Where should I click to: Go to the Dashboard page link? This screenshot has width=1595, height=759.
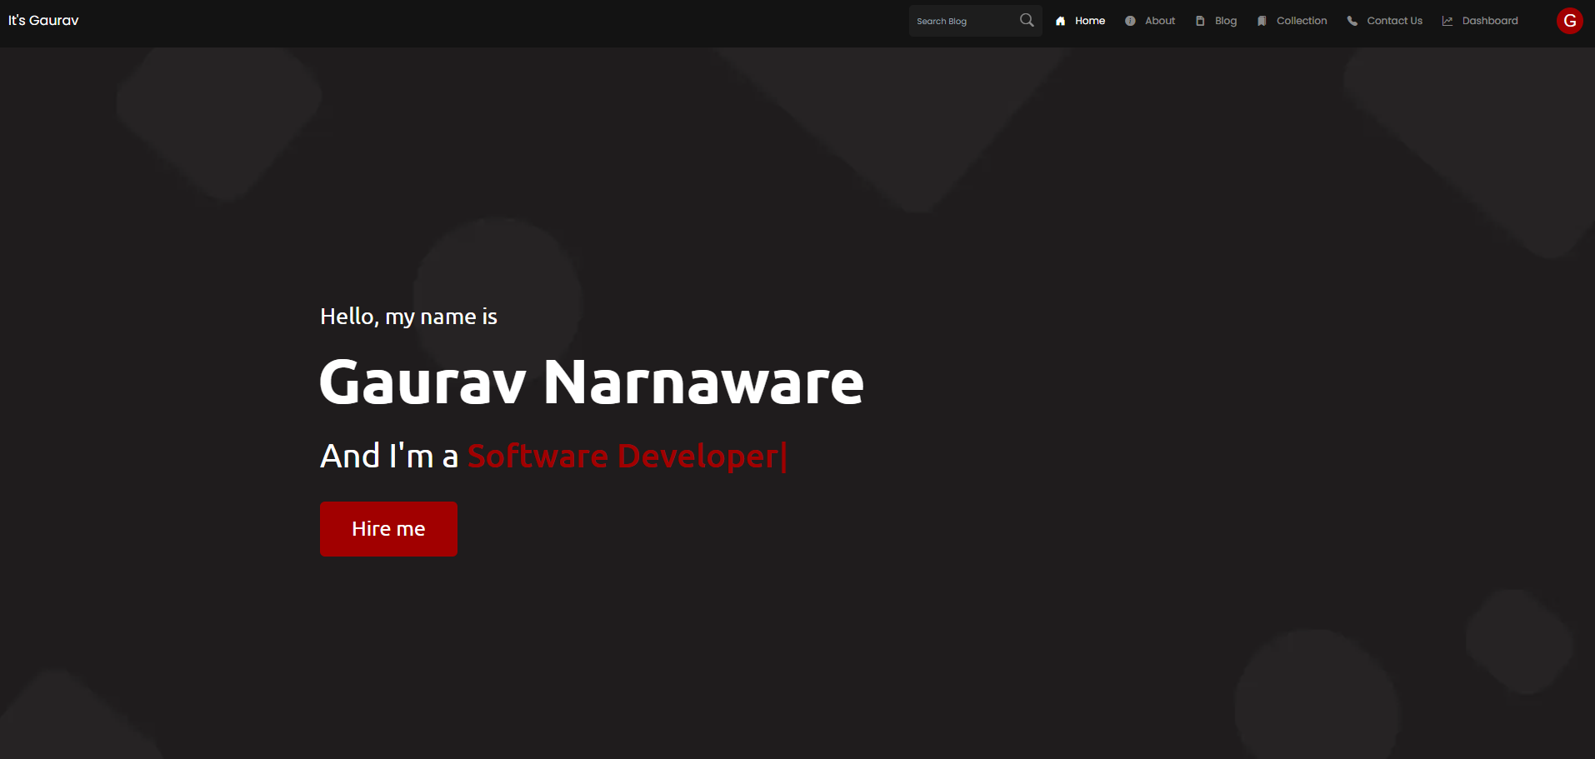pyautogui.click(x=1490, y=20)
